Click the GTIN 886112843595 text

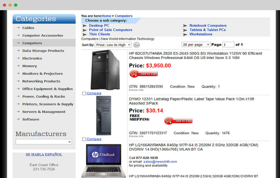coord(146,86)
